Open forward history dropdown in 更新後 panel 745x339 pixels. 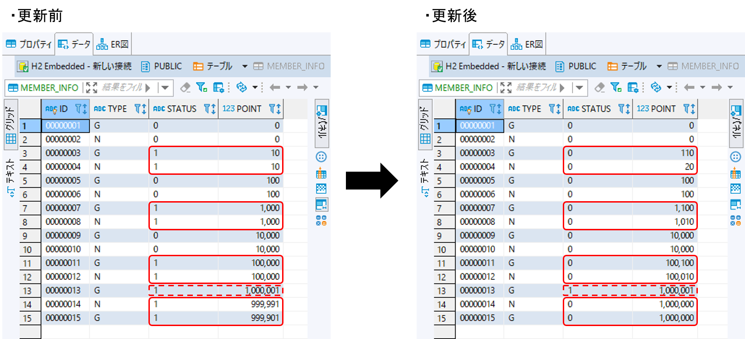click(730, 87)
